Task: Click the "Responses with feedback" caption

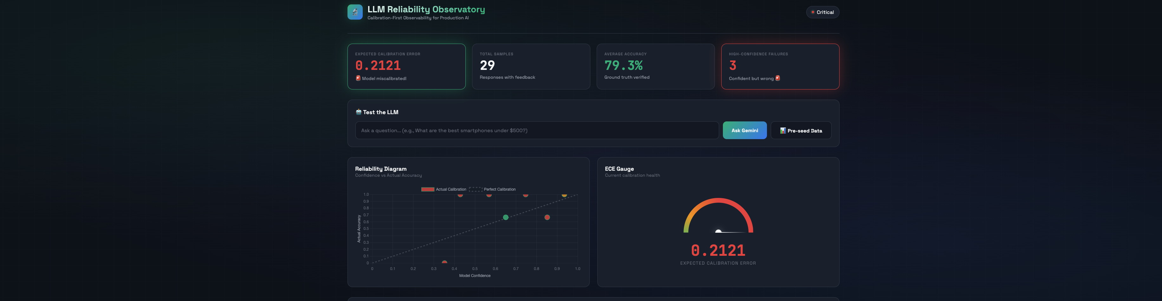Action: (x=508, y=77)
